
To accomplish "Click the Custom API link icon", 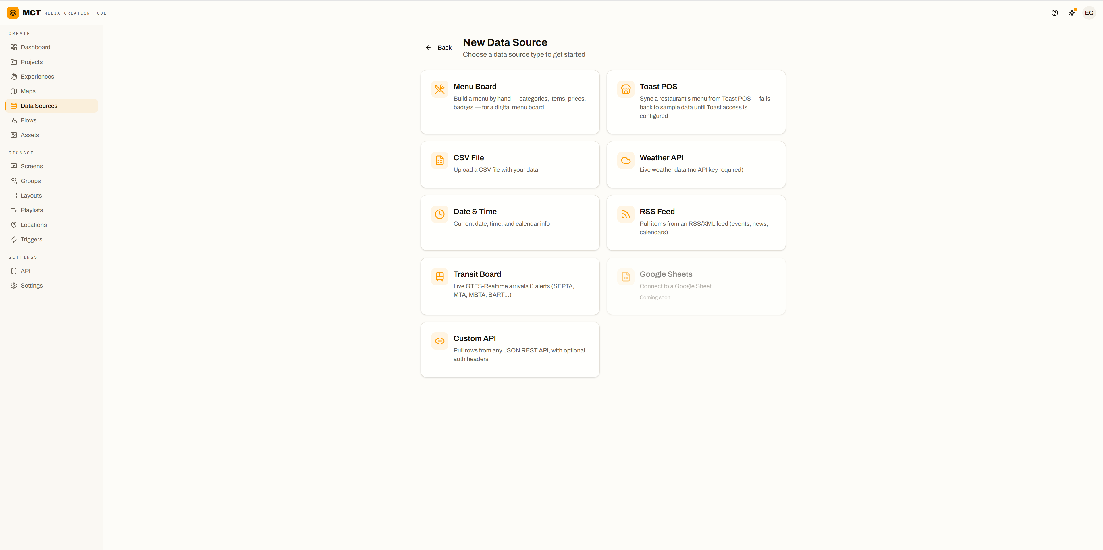I will [x=440, y=341].
